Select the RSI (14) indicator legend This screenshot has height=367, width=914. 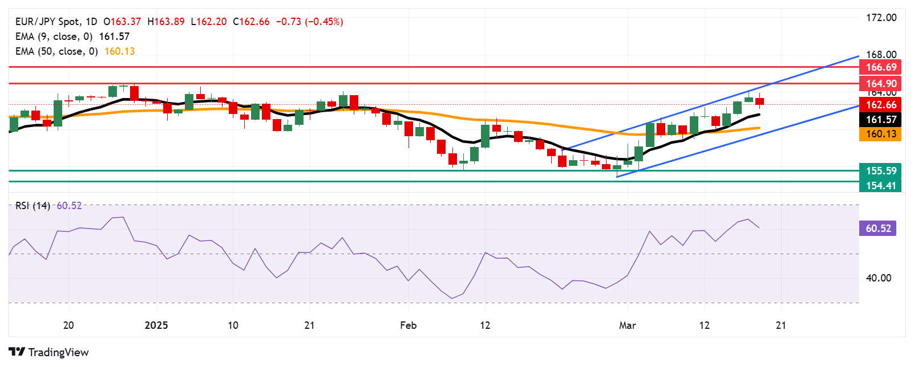point(33,206)
